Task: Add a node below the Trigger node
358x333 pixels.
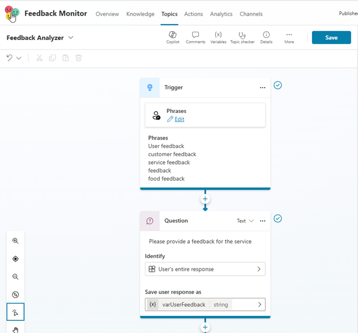Action: [205, 198]
